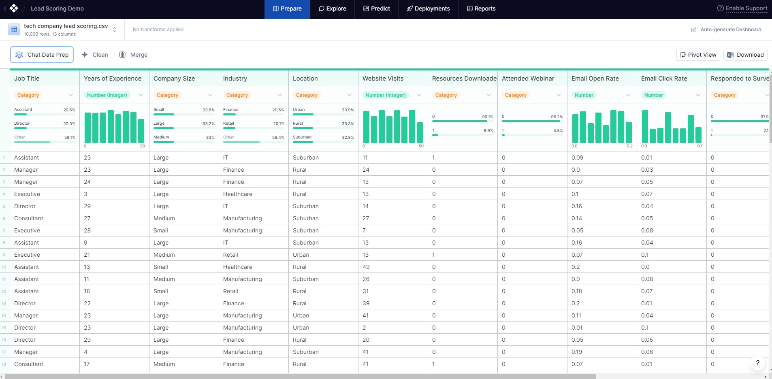Download the dataset
Viewport: 772px width, 379px height.
pyautogui.click(x=745, y=55)
